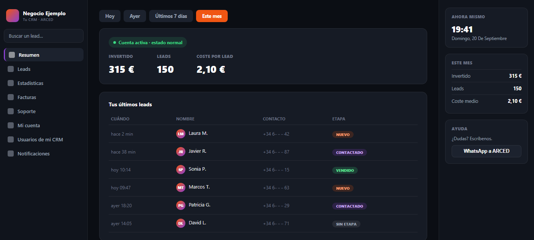
Task: Go to Mi cuenta
Action: click(43, 125)
